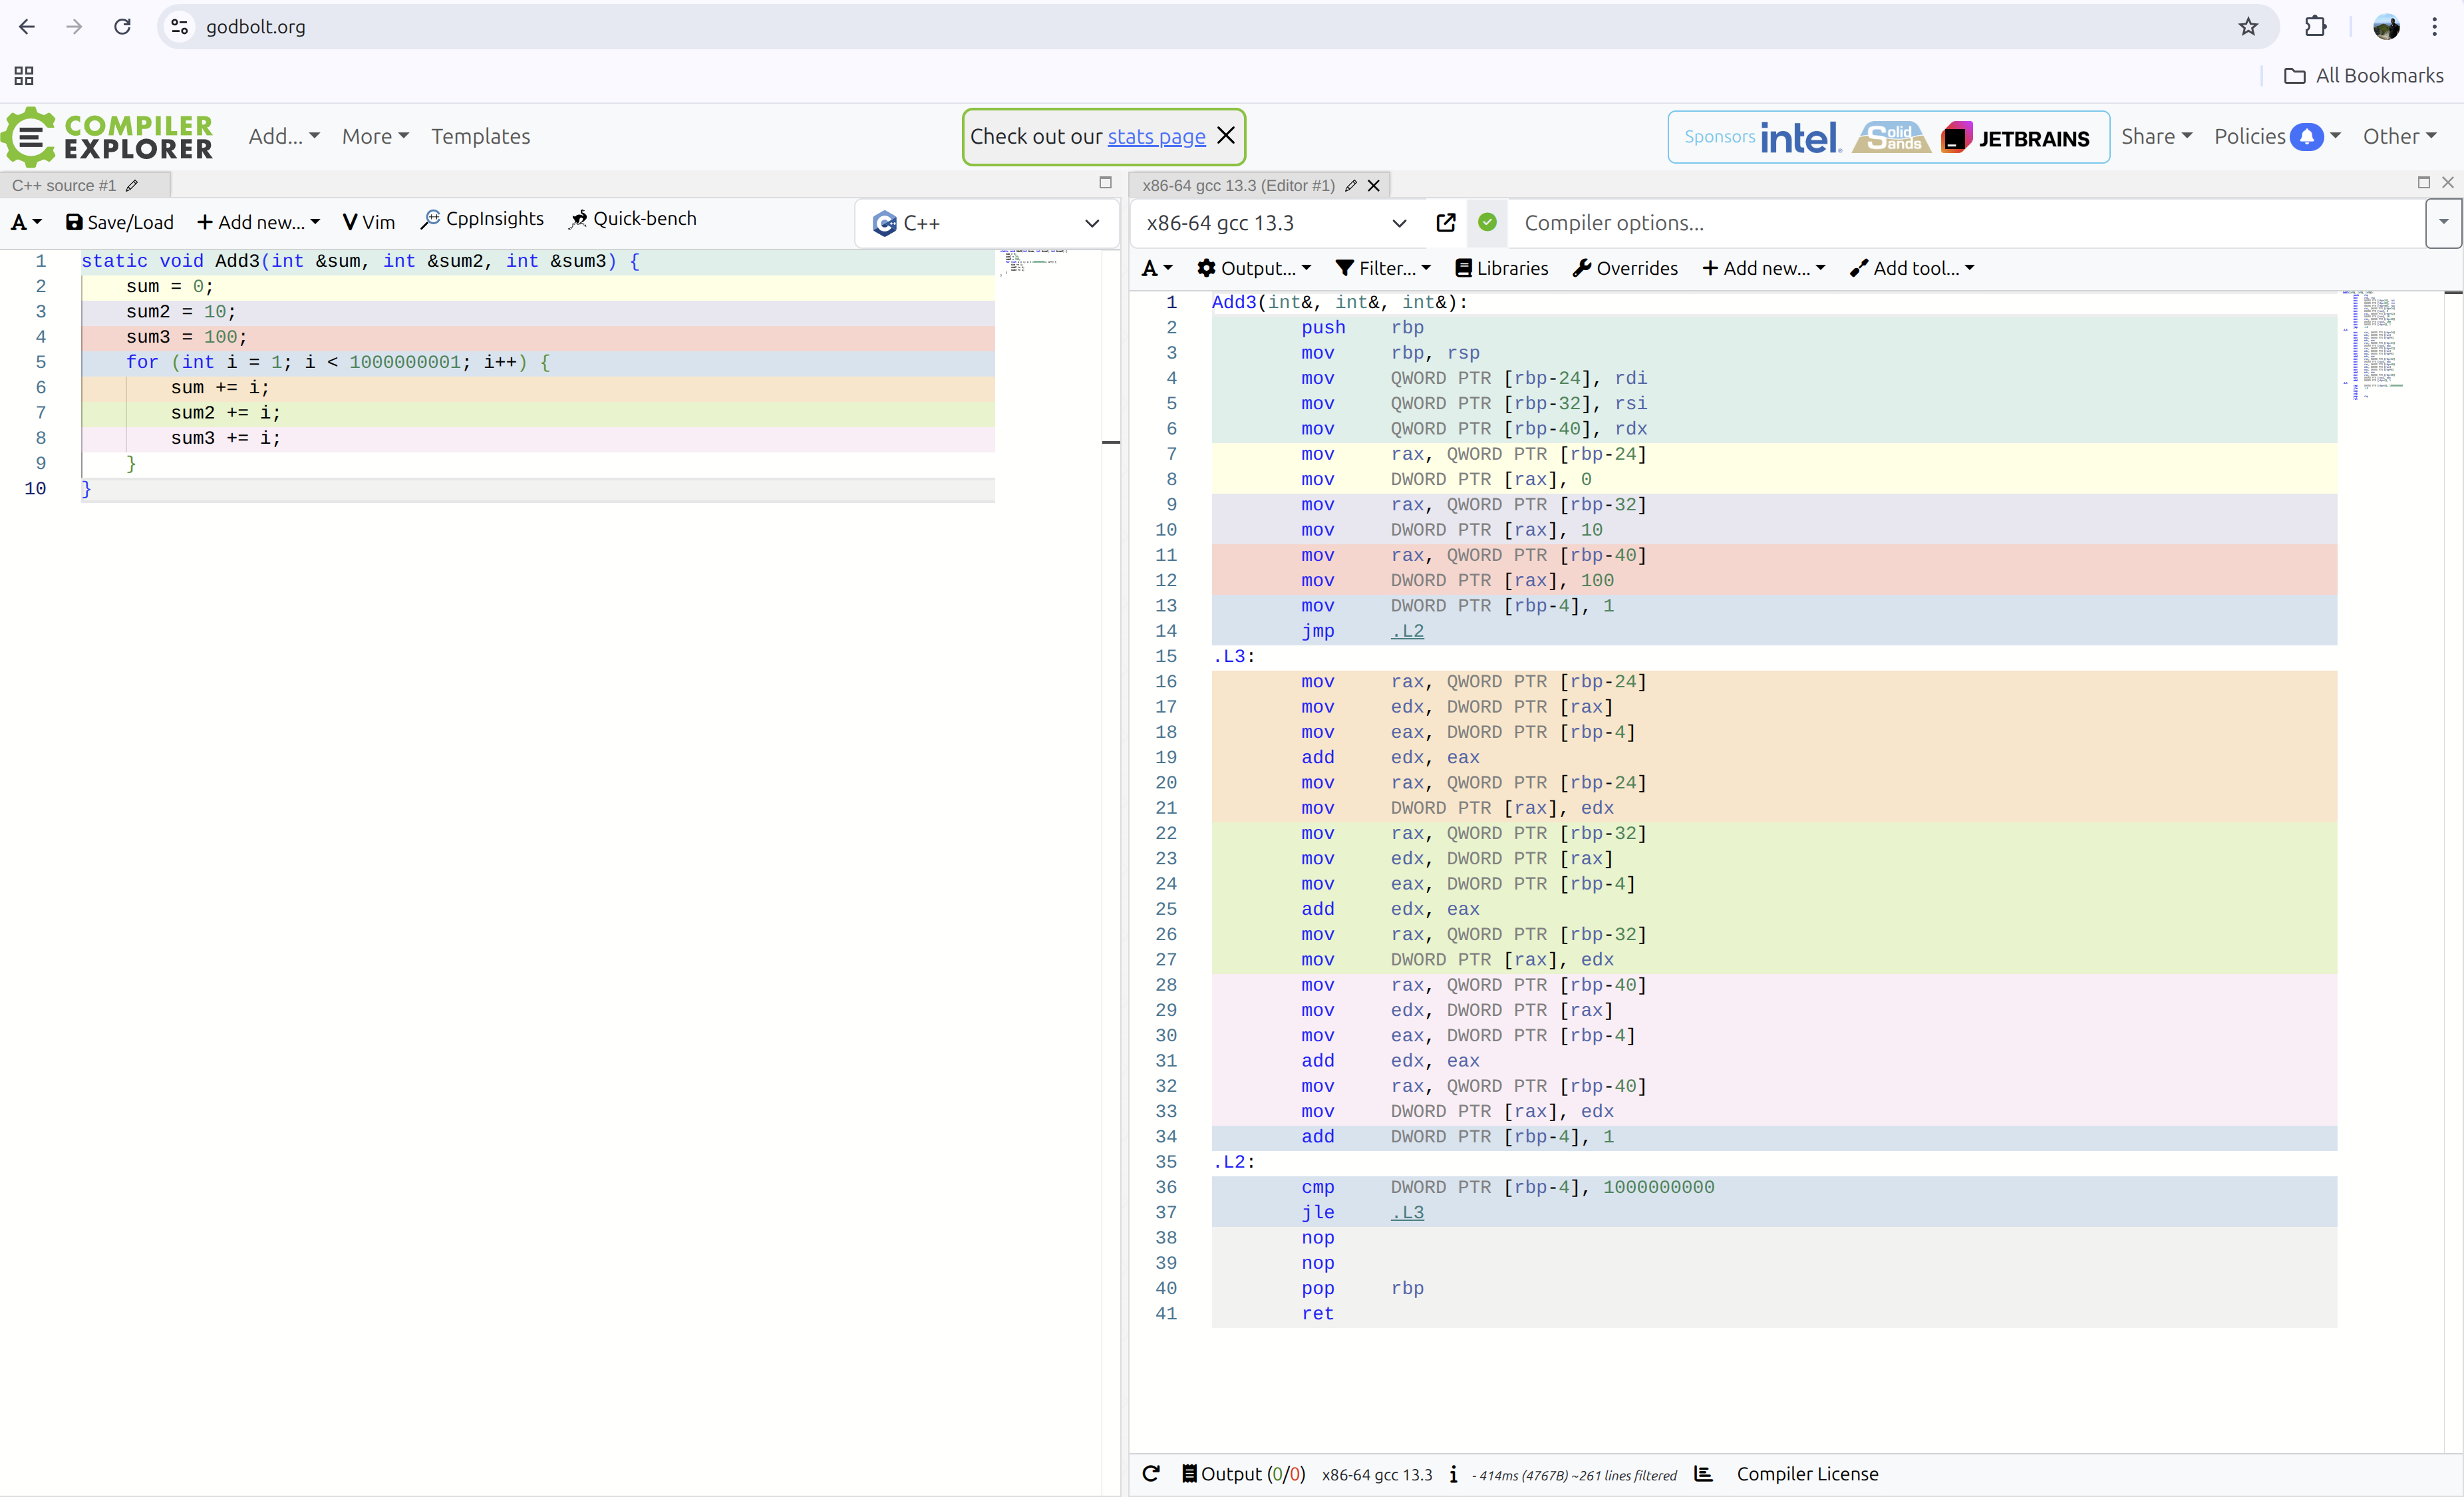2464x1497 pixels.
Task: Open the Save/Load dialog
Action: coord(119,221)
